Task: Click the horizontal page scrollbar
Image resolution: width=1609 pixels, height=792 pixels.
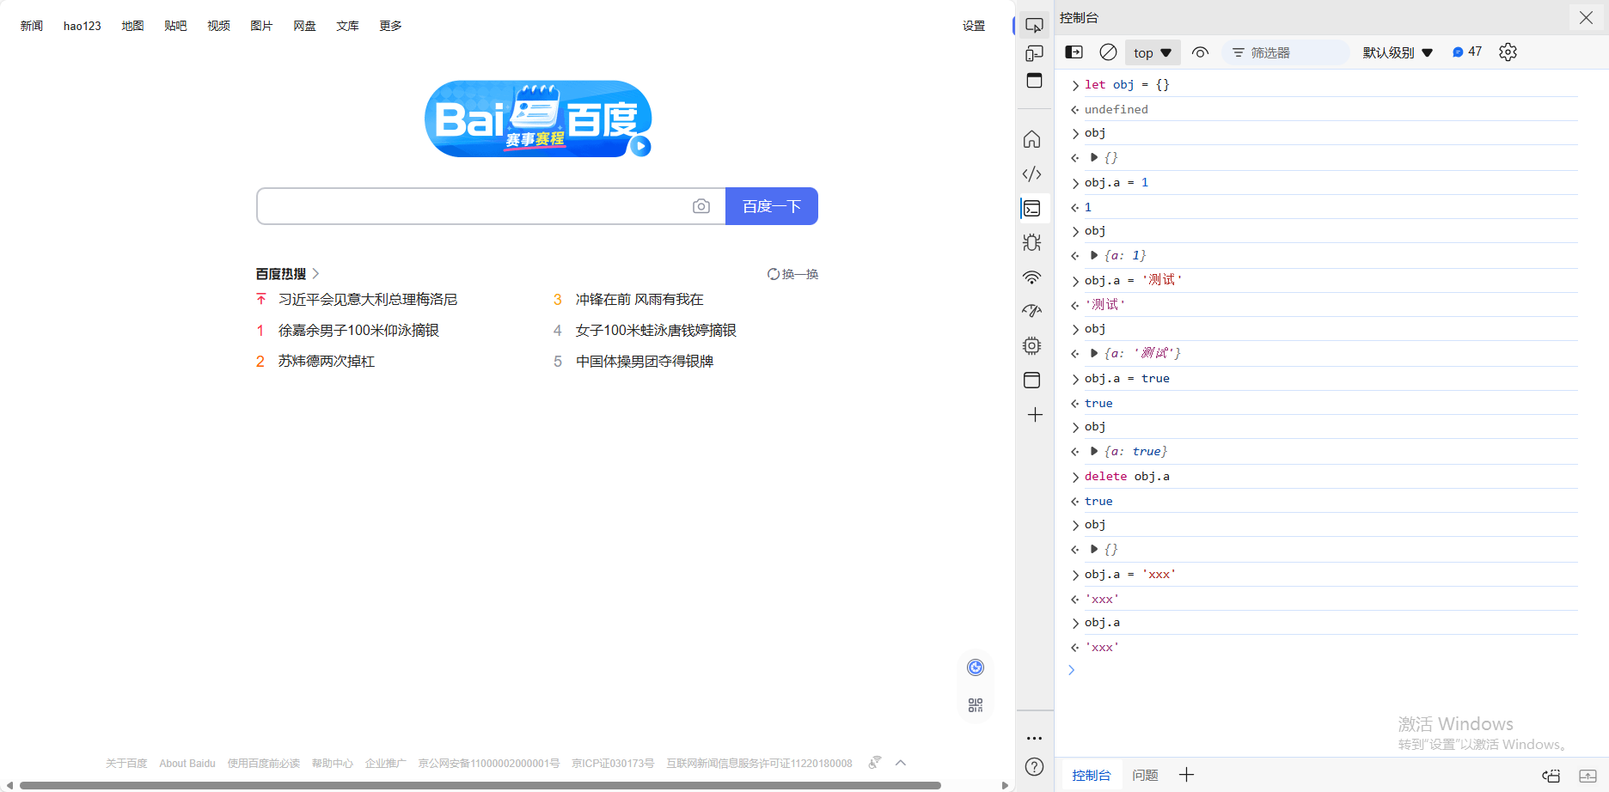Action: pyautogui.click(x=480, y=785)
